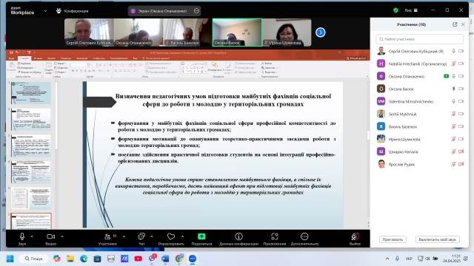Open the View menu at top right

click(411, 10)
